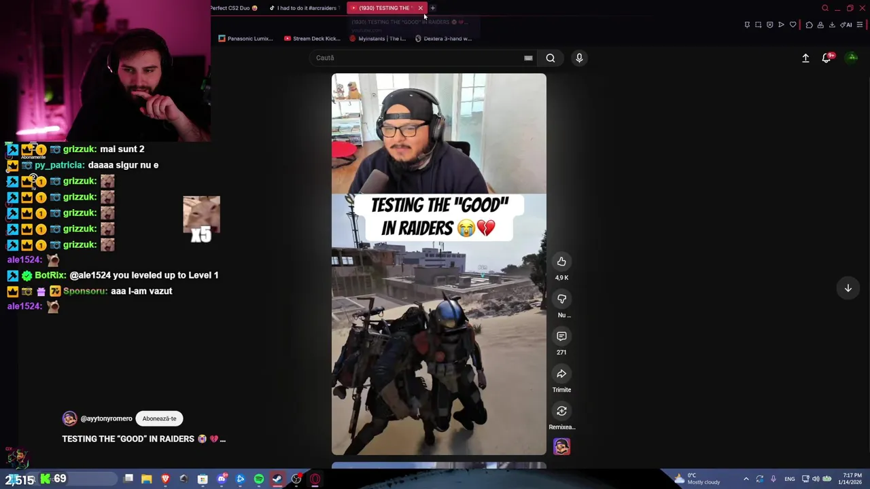Open Dextera 3-hand bookmark
This screenshot has height=489, width=870.
tap(442, 39)
